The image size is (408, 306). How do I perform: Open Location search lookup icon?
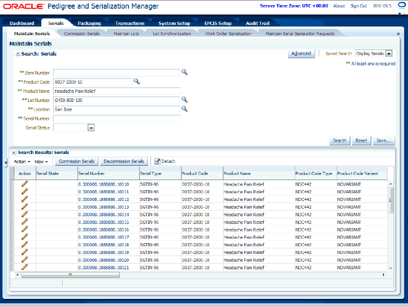point(185,109)
